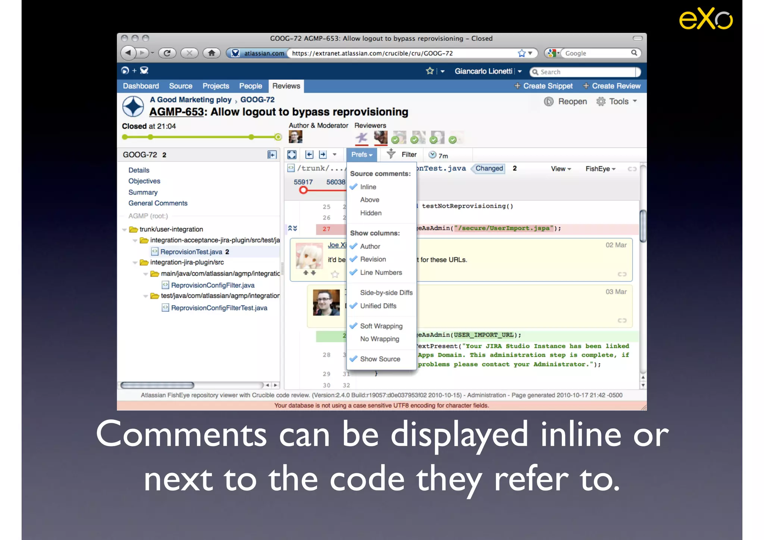The height and width of the screenshot is (540, 764).
Task: Open the Dashboard tab
Action: [141, 86]
